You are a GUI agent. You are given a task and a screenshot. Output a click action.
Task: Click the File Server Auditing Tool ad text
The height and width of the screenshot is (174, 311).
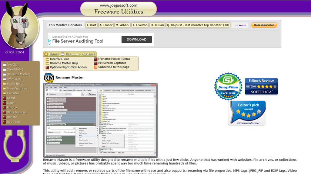[x=78, y=41]
